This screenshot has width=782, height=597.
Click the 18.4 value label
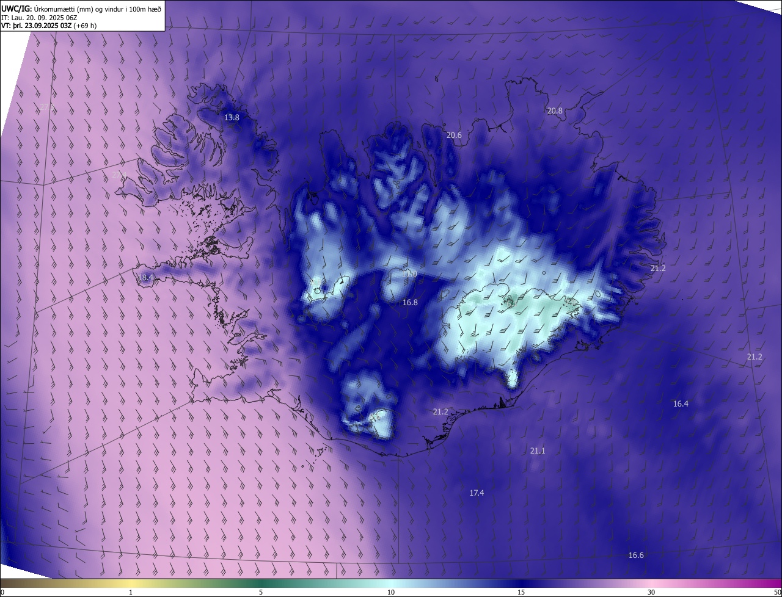[x=145, y=277]
